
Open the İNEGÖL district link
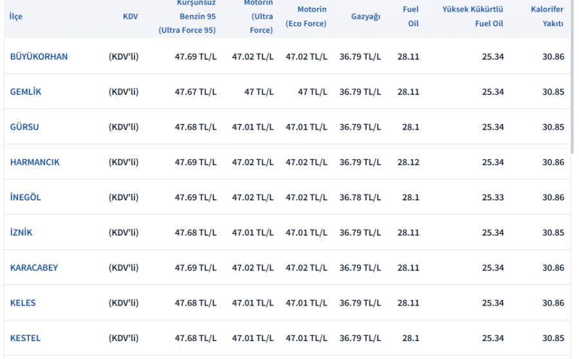(26, 198)
